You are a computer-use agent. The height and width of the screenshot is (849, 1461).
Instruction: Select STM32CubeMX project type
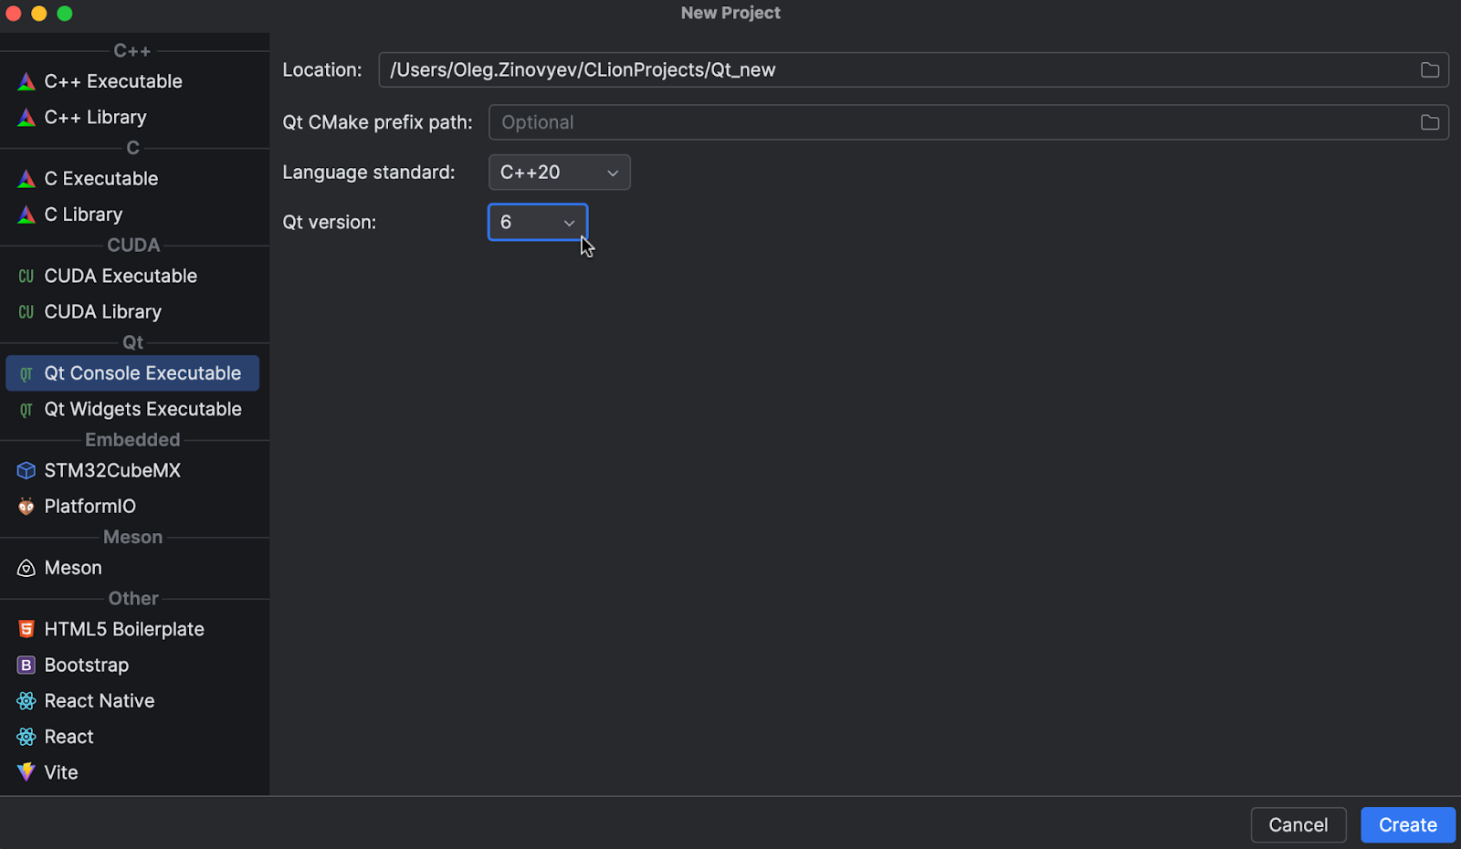point(133,471)
